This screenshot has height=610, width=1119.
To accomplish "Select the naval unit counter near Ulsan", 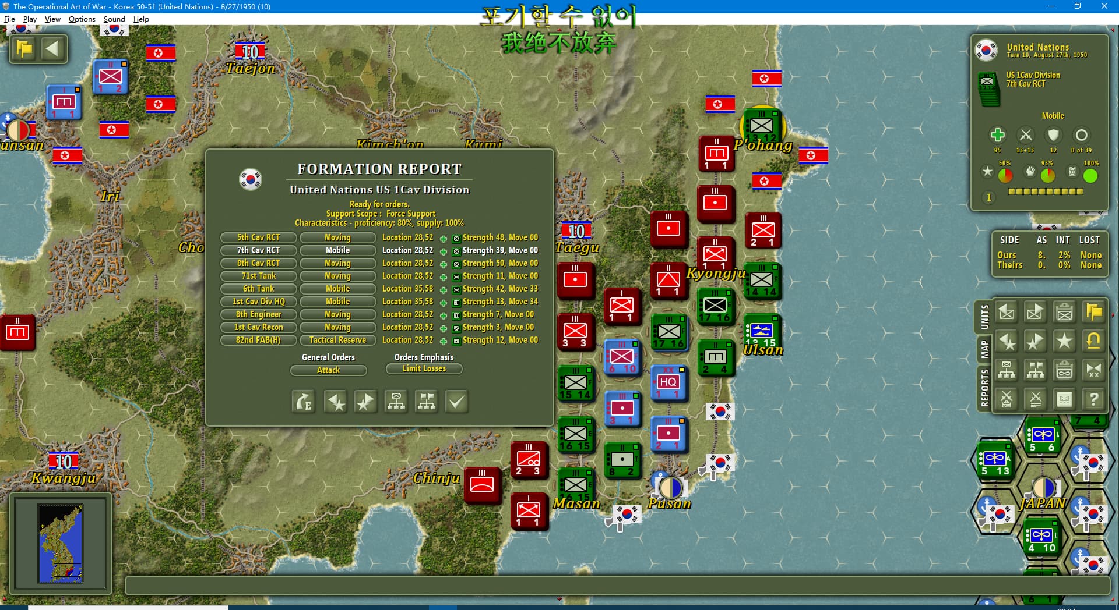I will click(x=762, y=332).
